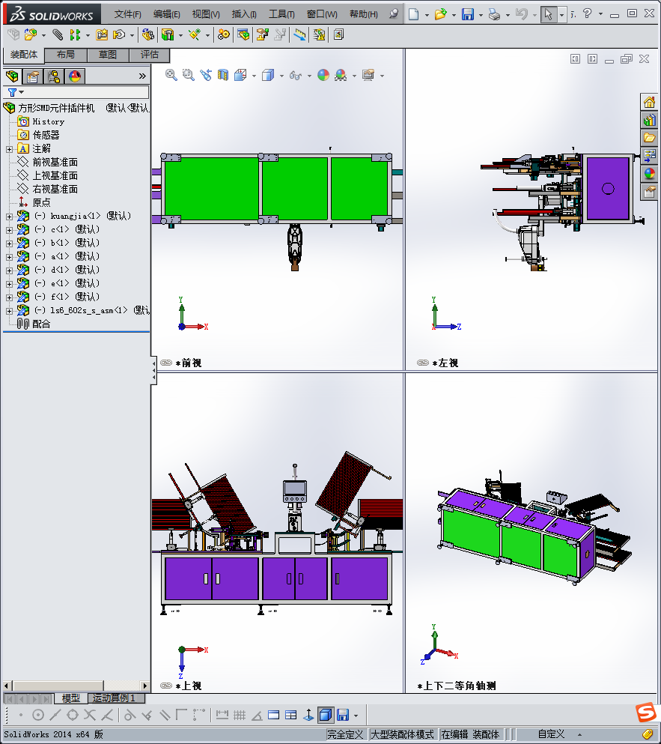This screenshot has width=661, height=744.
Task: Click the Edit appearance color ball
Action: 323,75
